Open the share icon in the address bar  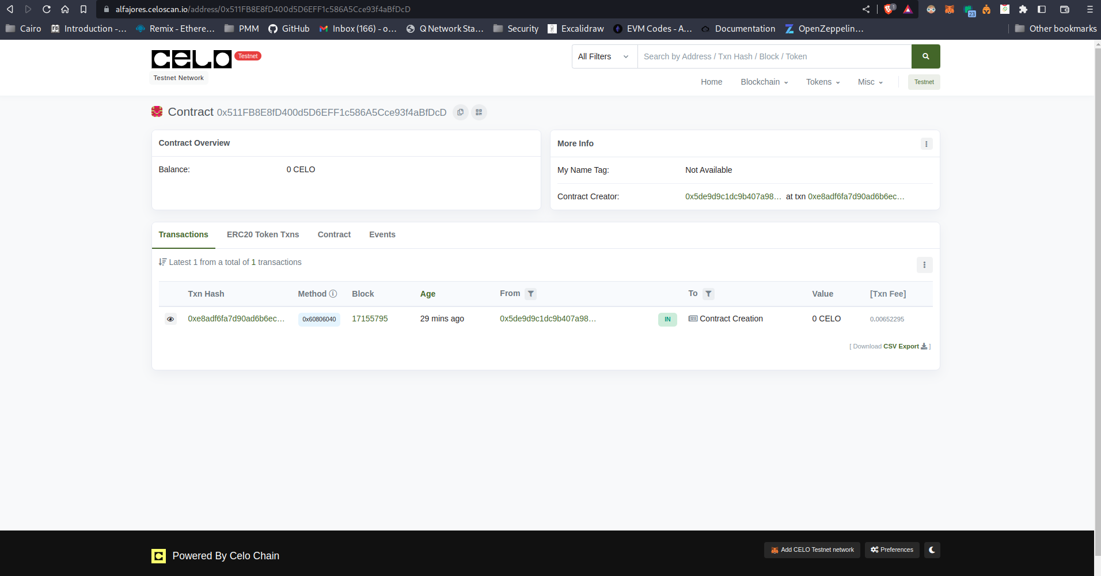866,9
